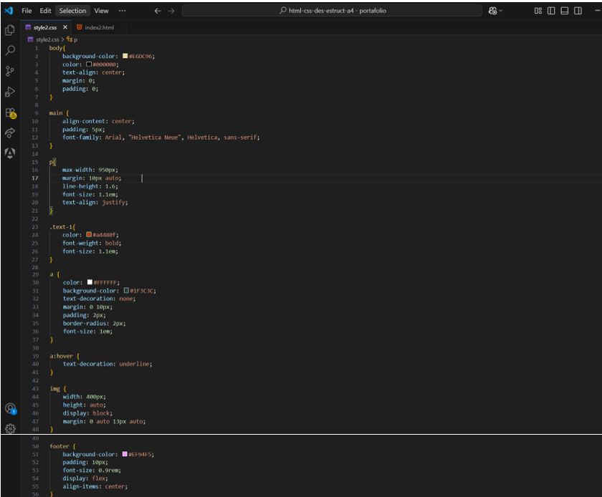This screenshot has height=497, width=602.
Task: Click the a:hover selector
Action: [x=61, y=356]
